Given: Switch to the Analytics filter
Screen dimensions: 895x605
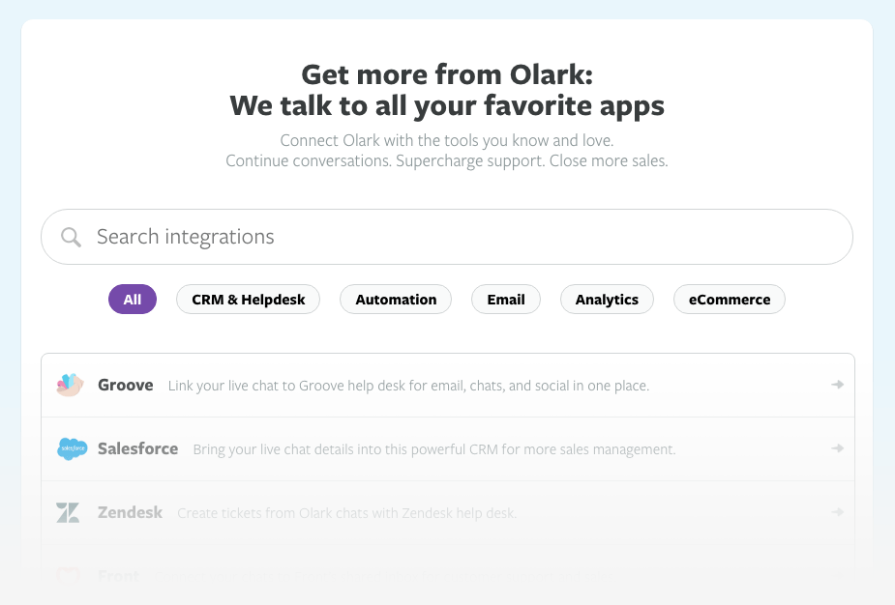Looking at the screenshot, I should 607,300.
